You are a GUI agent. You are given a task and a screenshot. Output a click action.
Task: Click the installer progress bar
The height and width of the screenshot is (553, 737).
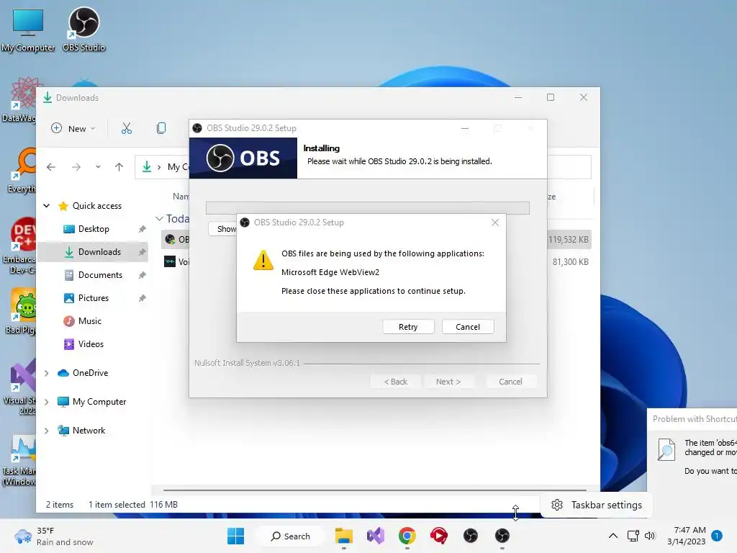tap(368, 207)
